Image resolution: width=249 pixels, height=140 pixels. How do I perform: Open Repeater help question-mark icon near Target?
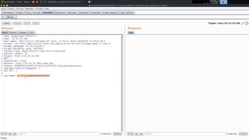(247, 23)
